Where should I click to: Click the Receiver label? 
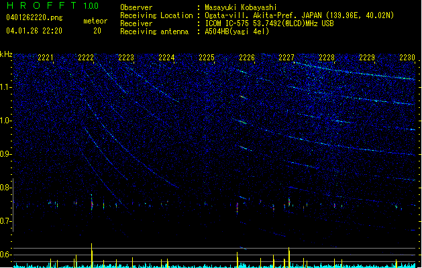tap(136, 23)
